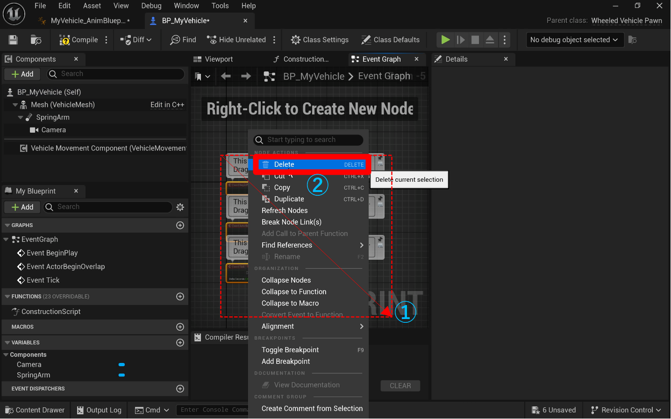Screen dimensions: 671x419
Task: Open the Debug menu
Action: tap(151, 6)
